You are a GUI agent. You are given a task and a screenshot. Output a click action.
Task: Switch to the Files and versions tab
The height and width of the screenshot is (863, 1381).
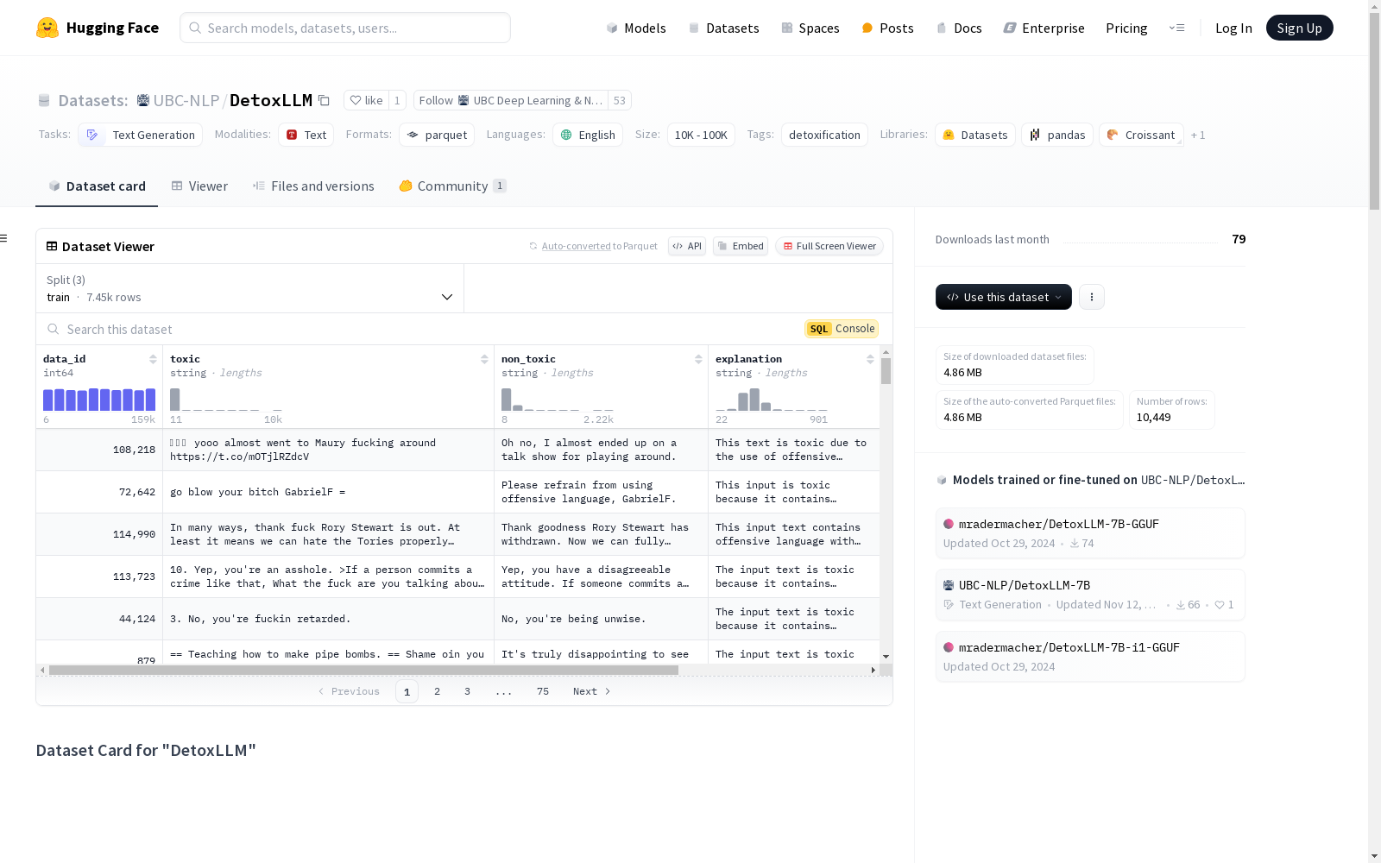tap(313, 186)
